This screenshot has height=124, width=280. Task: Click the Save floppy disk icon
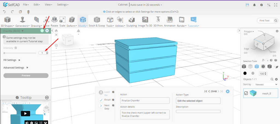click(247, 5)
